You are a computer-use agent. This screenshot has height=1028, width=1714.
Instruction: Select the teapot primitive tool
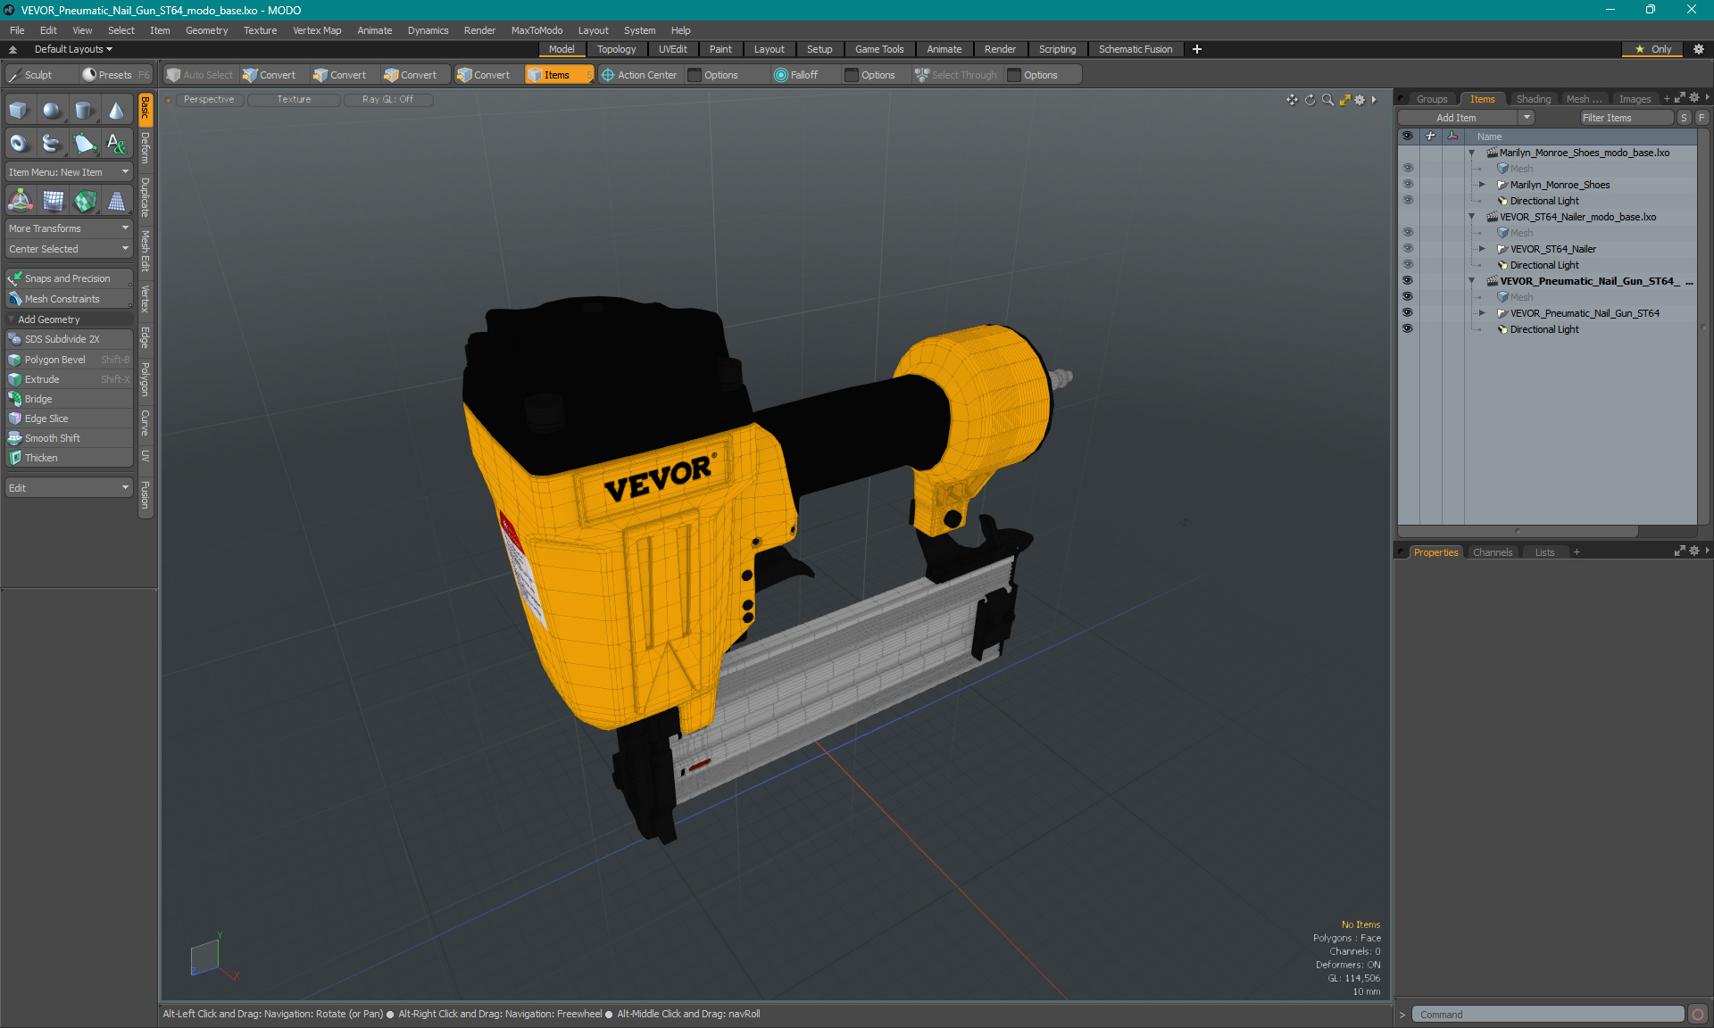[52, 143]
